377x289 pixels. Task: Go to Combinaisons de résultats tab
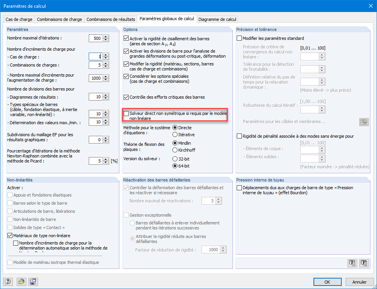tap(110, 19)
